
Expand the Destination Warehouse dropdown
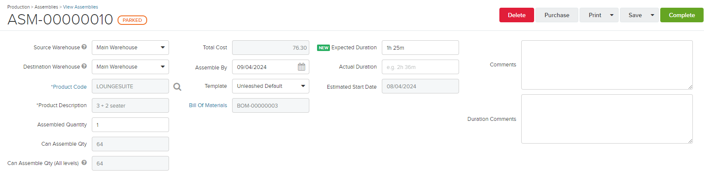(163, 67)
